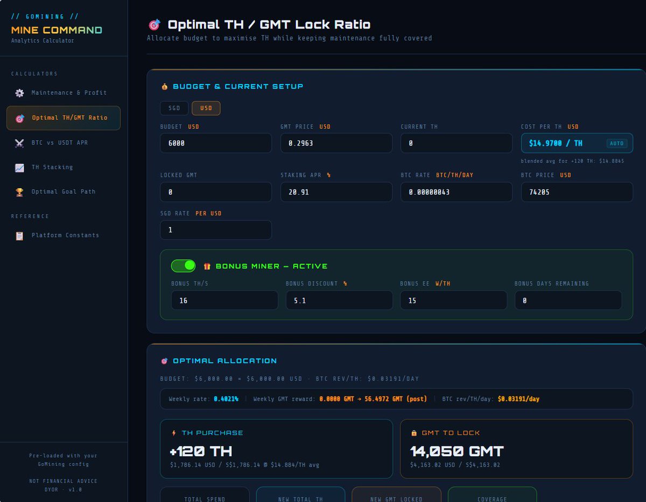Open the Maintenance & Profit calculator
The image size is (646, 502).
pyautogui.click(x=64, y=93)
